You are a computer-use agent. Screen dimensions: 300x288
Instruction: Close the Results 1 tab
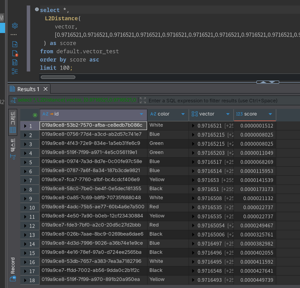[x=45, y=89]
